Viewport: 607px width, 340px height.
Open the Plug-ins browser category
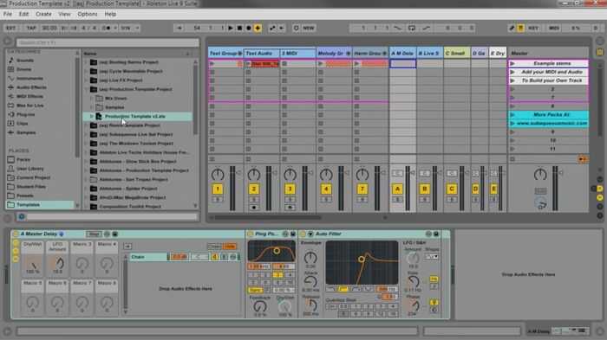25,114
